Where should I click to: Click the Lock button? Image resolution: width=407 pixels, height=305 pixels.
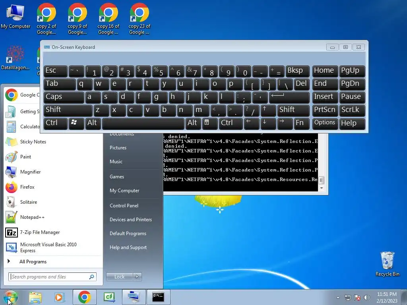(120, 277)
